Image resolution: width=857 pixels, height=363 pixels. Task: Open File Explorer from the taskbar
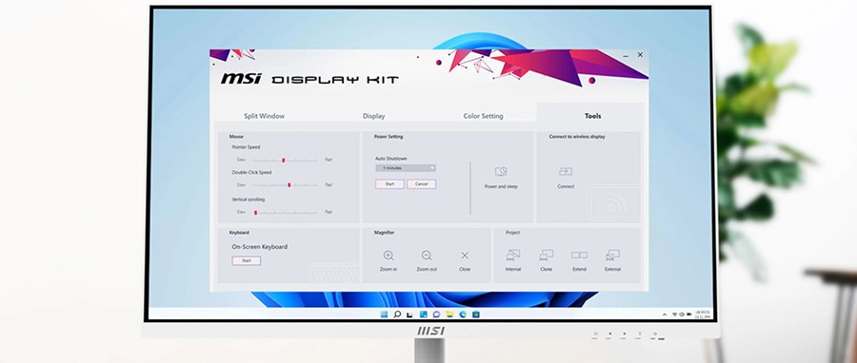tap(449, 315)
